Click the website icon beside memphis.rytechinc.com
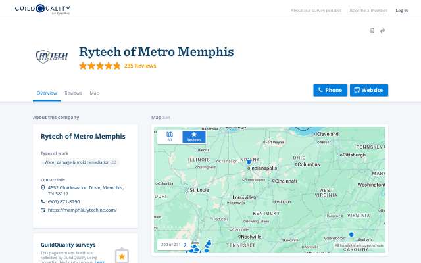Image resolution: width=421 pixels, height=263 pixels. [x=43, y=210]
